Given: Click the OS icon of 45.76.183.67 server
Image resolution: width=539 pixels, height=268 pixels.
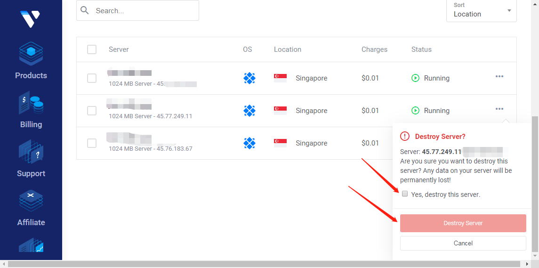Looking at the screenshot, I should (249, 143).
